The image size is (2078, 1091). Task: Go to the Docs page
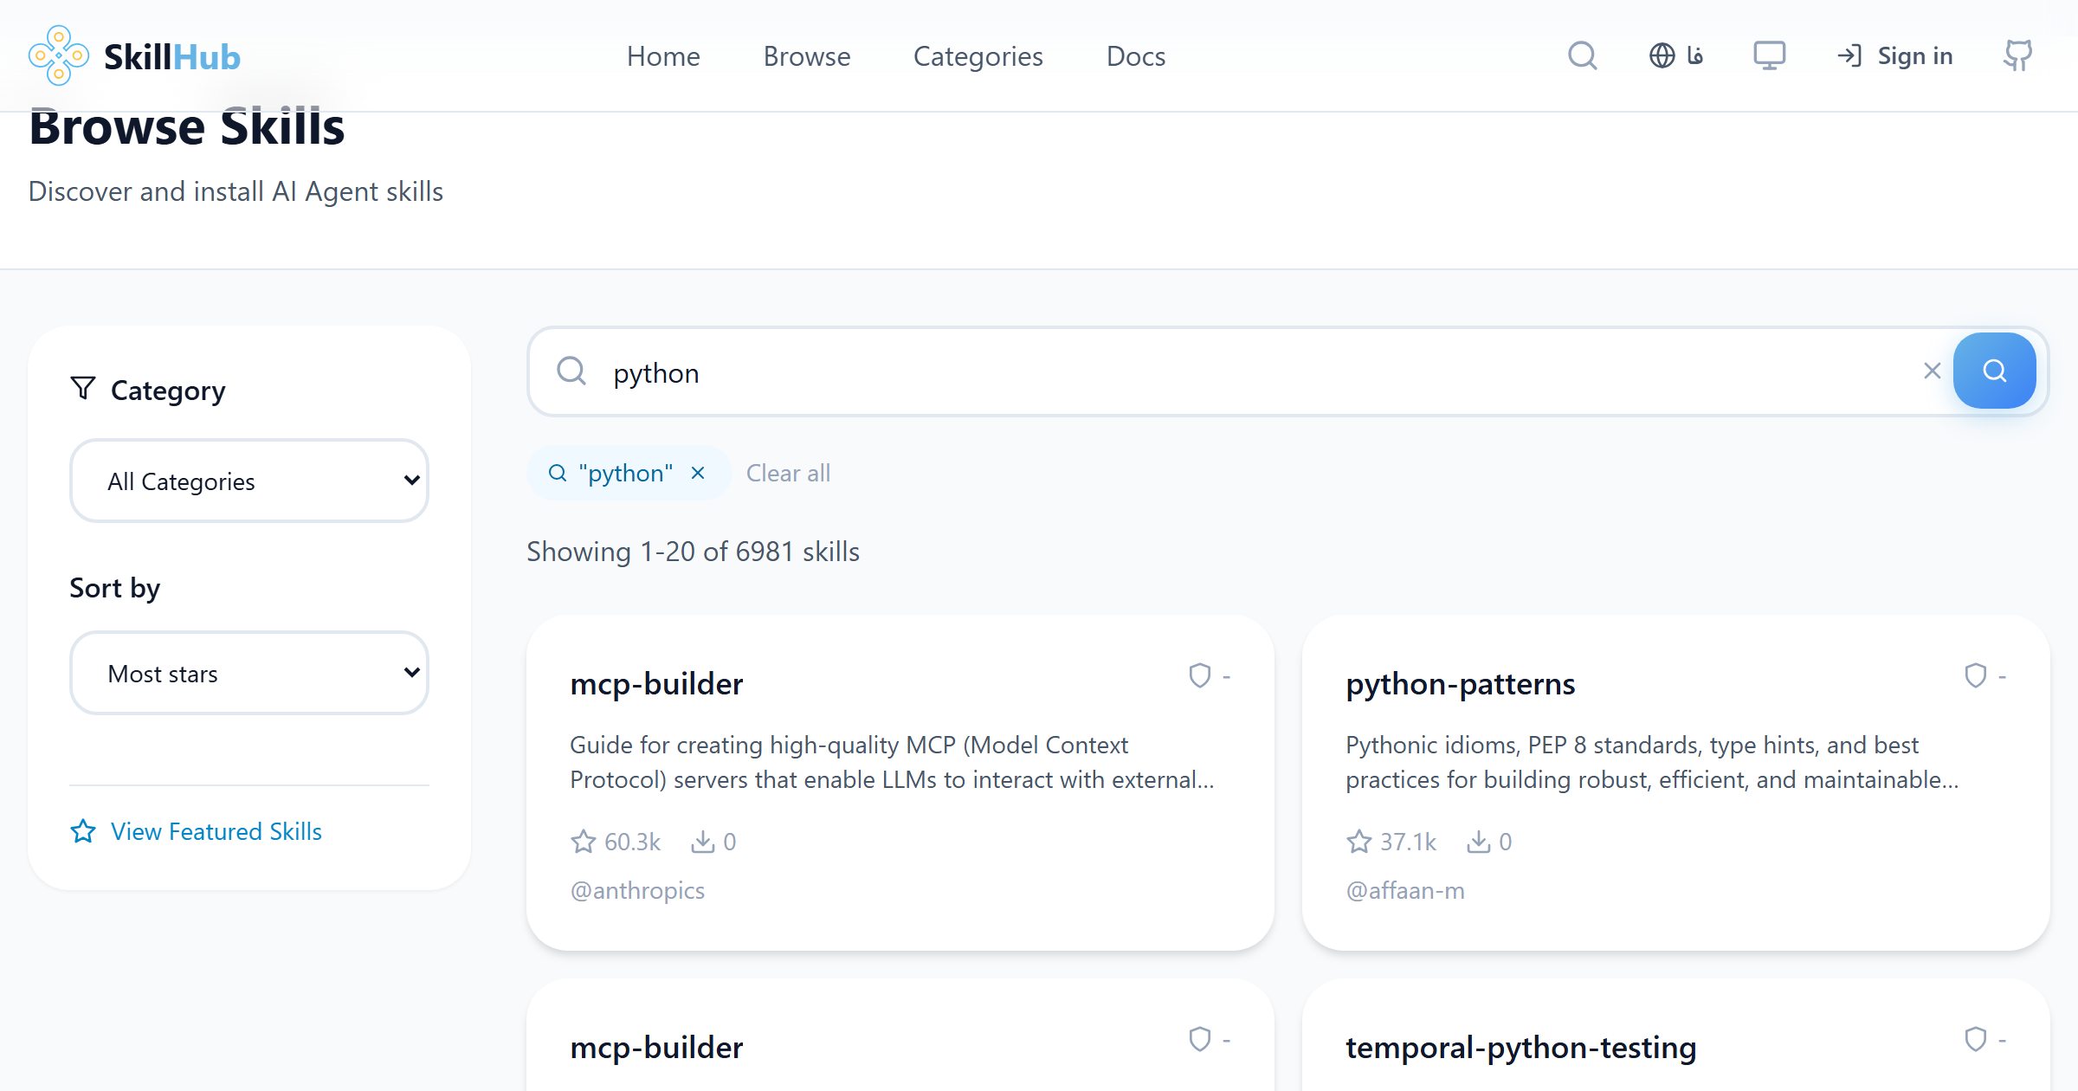(1135, 55)
